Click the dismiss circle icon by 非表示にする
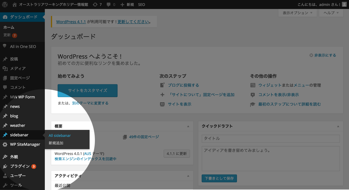Screen dimensions: 349x190 [x=311, y=55]
